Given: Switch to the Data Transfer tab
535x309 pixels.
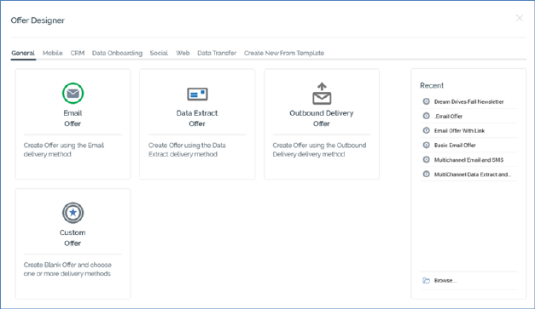Looking at the screenshot, I should click(217, 53).
